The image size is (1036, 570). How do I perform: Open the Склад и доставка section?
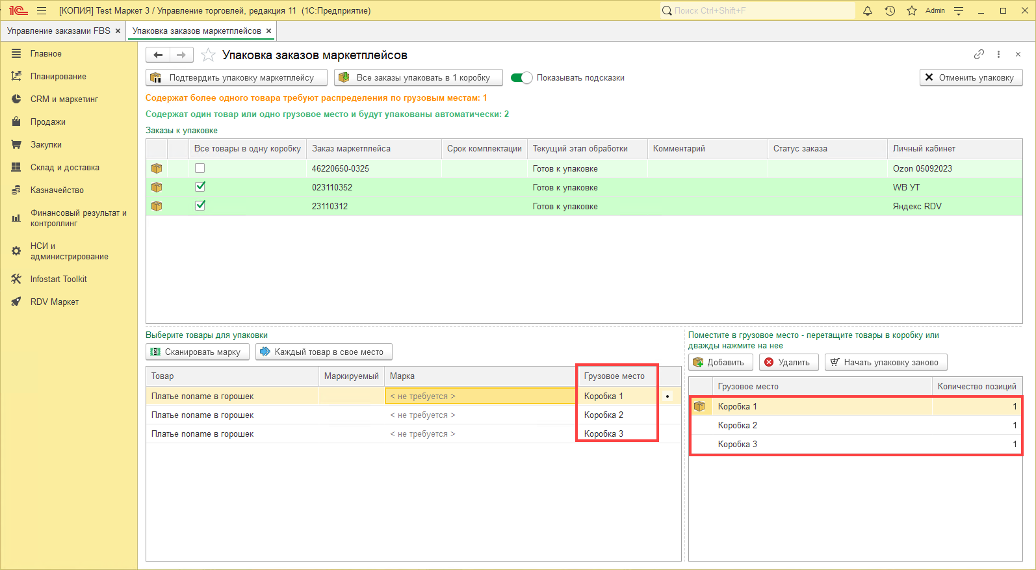[64, 168]
